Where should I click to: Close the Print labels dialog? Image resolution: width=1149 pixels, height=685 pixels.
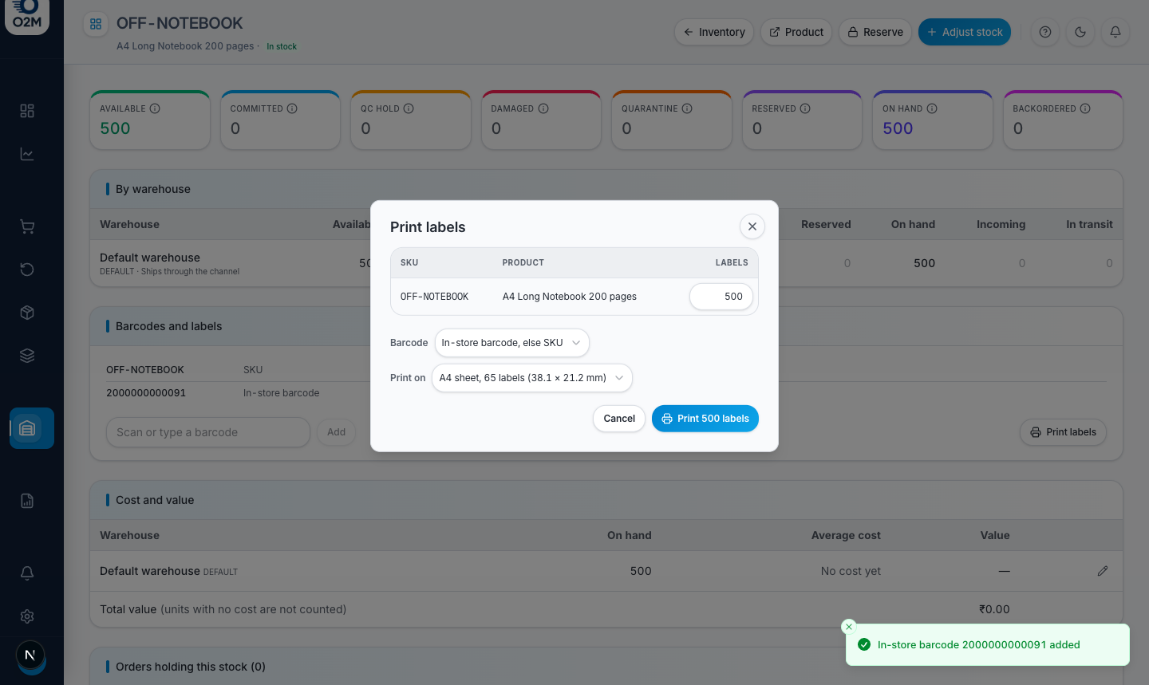(x=752, y=226)
